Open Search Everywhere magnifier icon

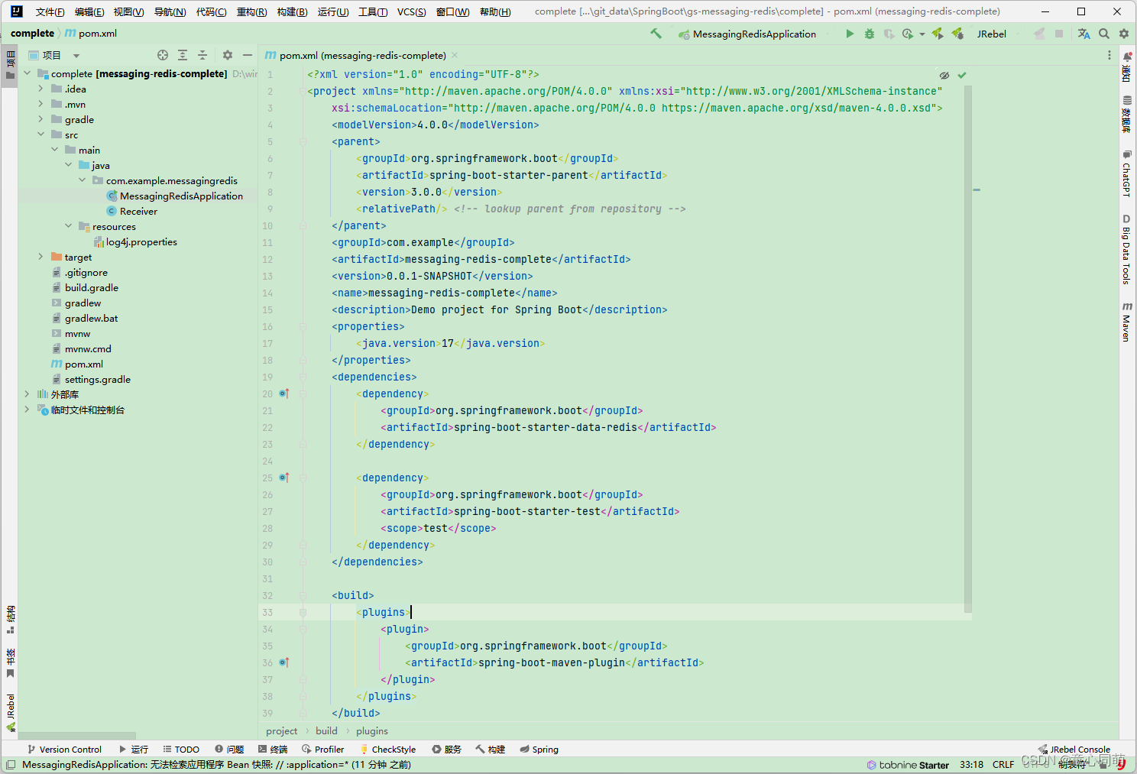[x=1105, y=34]
